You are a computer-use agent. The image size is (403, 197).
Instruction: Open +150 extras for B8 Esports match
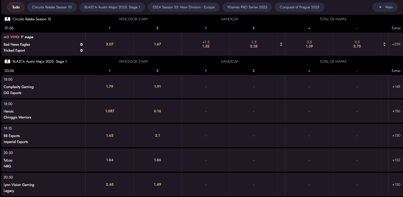396,136
